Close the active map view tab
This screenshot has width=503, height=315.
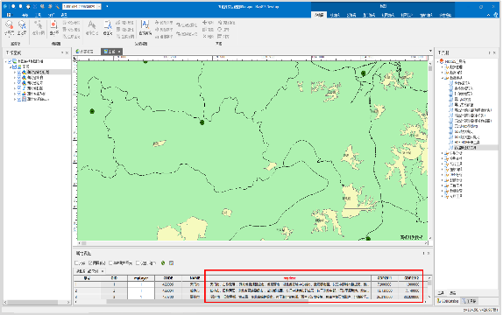pyautogui.click(x=119, y=52)
